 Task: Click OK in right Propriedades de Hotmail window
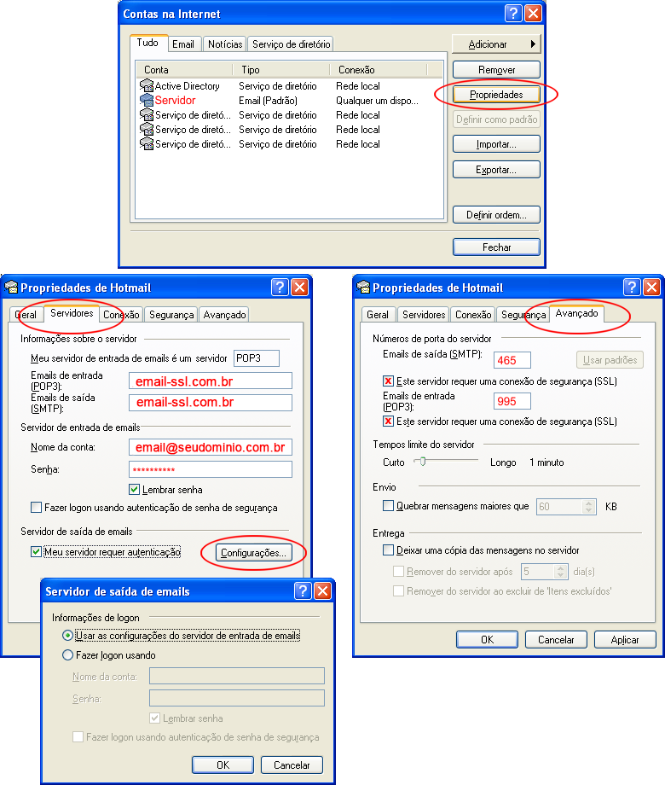487,639
